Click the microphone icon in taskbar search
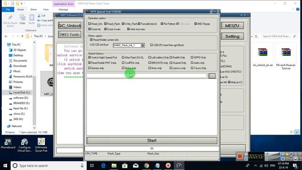Viewport: 302px width, 170px height. [82, 166]
